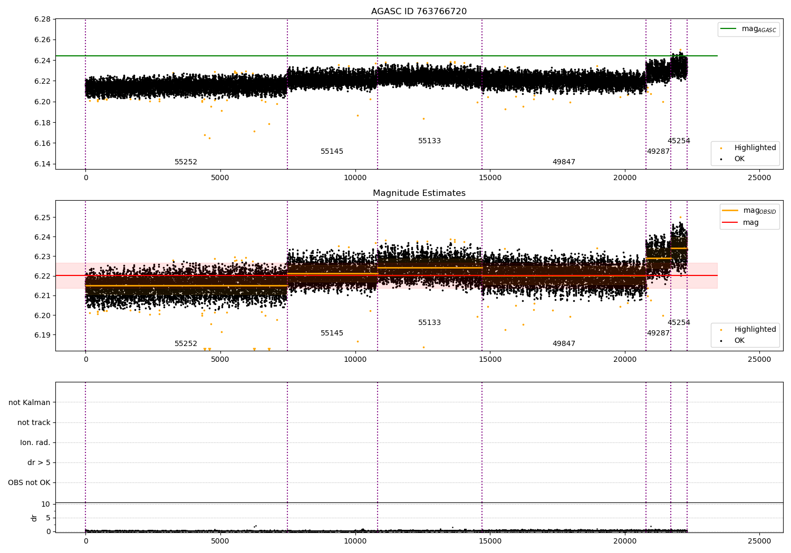This screenshot has width=791, height=553.
Task: Click obsid label 55252 in top plot
Action: [186, 162]
